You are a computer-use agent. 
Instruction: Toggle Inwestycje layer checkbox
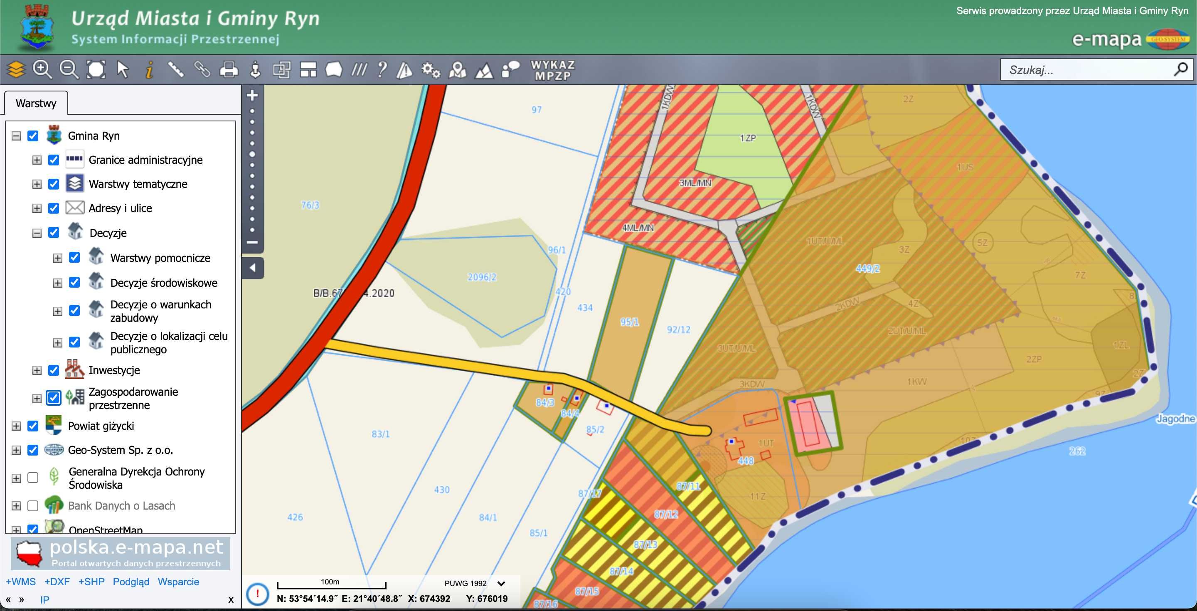click(54, 370)
